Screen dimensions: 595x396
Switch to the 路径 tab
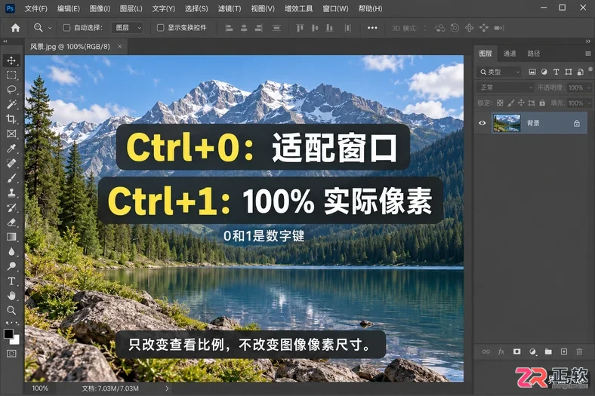(x=534, y=54)
